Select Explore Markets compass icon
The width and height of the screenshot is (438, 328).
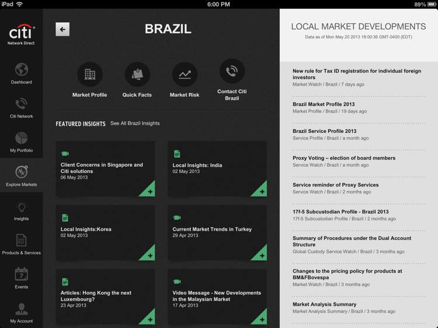click(x=22, y=172)
